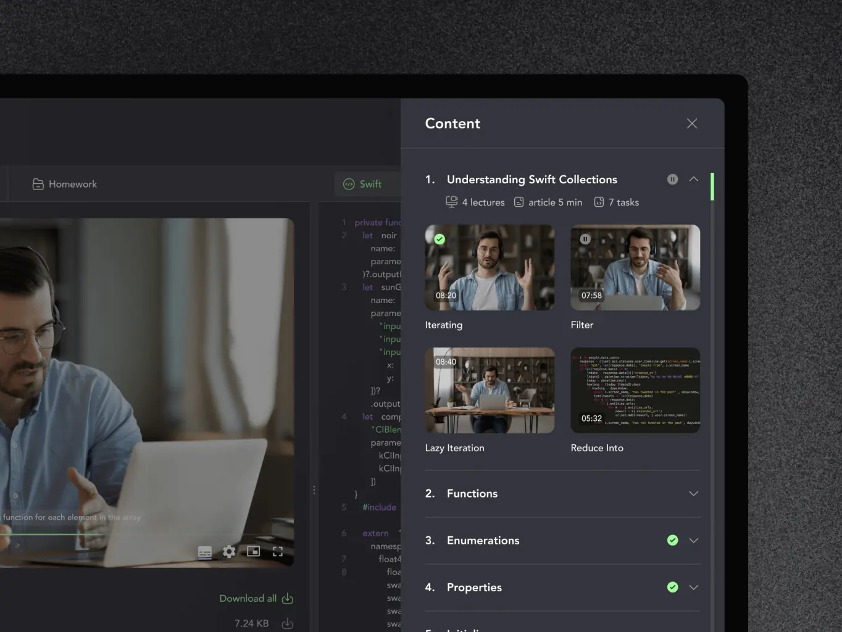Toggle completed checkmark on Properties section
Viewport: 842px width, 632px height.
point(672,588)
